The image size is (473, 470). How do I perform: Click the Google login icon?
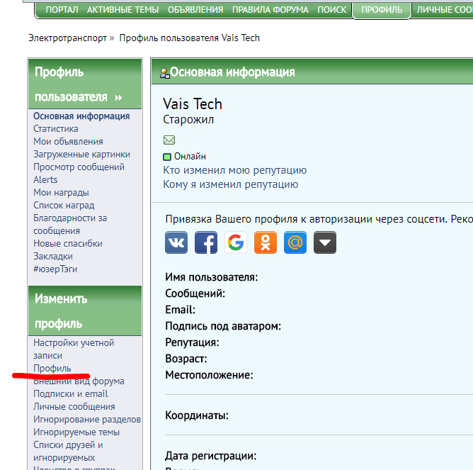236,242
